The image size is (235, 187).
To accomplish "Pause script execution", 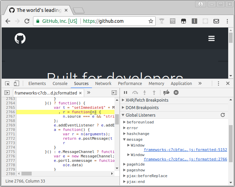I will (125, 92).
